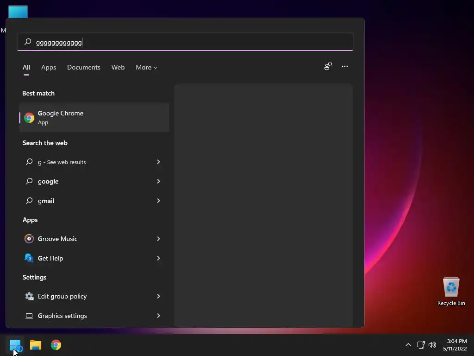The width and height of the screenshot is (474, 356).
Task: Open 'Graphics settings' result label
Action: (x=62, y=316)
